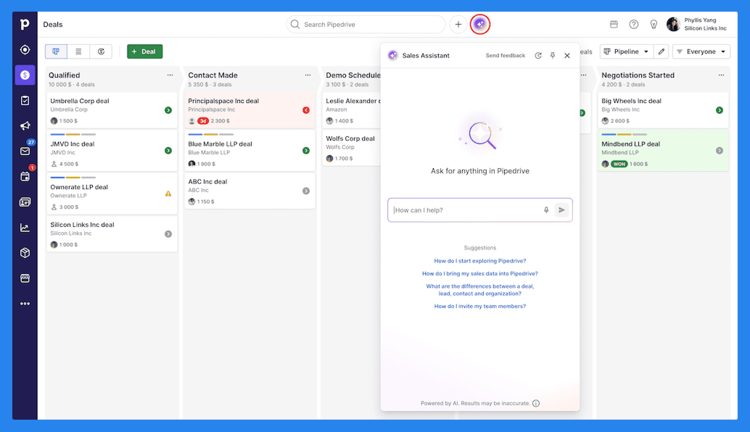Open the Blue Marble LLP deal card

tap(250, 151)
